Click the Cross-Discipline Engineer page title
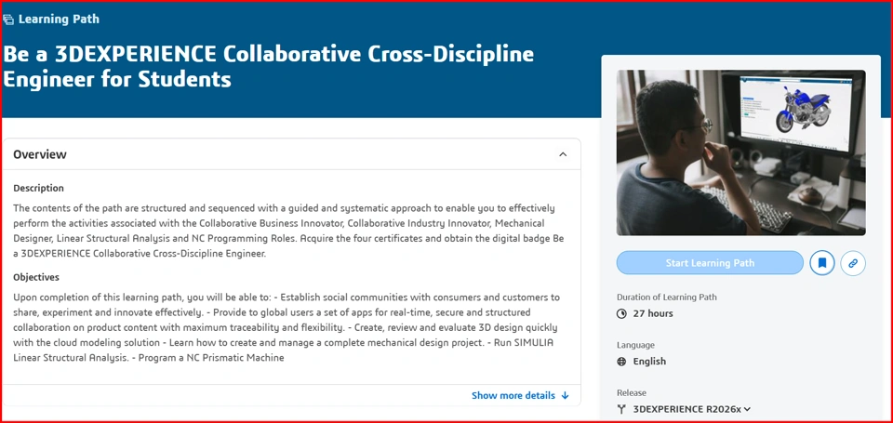Screen dimensions: 893x423 click(269, 66)
